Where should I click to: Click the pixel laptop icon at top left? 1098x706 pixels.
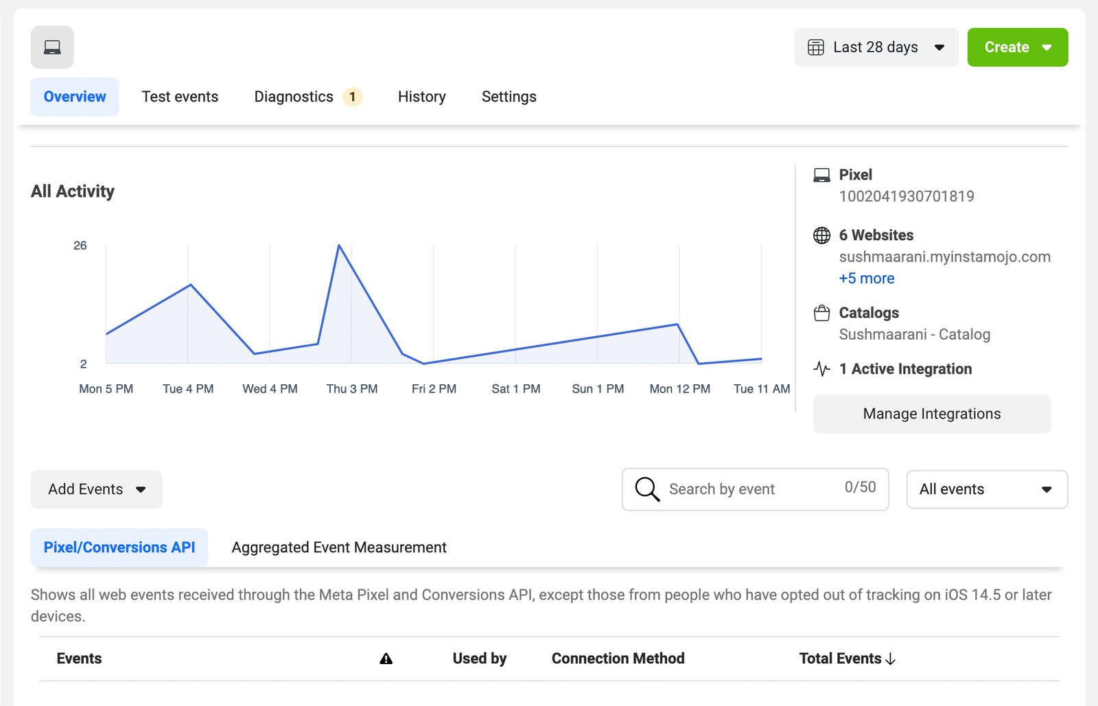coord(52,47)
